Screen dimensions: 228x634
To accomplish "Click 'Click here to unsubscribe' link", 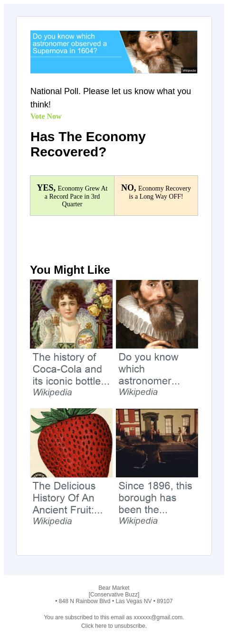I will pyautogui.click(x=114, y=626).
